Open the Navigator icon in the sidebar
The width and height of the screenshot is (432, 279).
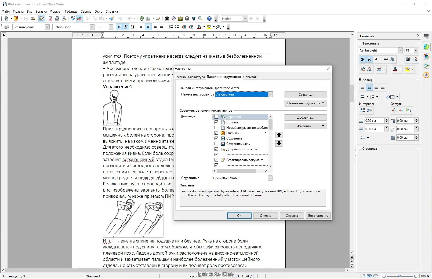[426, 75]
